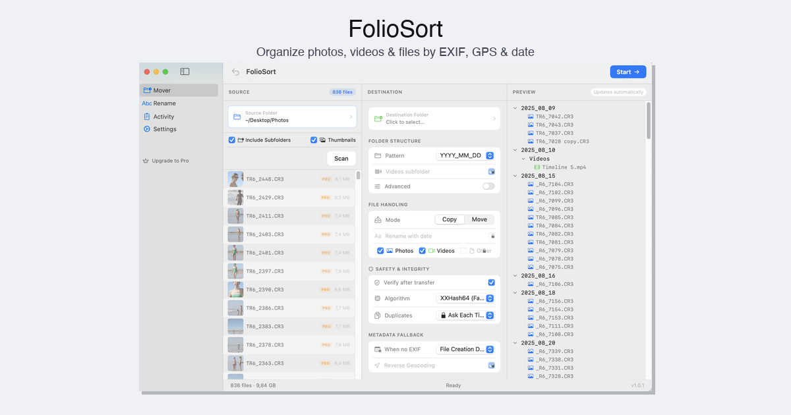
Task: Click the Activity clipboard icon
Action: click(147, 117)
